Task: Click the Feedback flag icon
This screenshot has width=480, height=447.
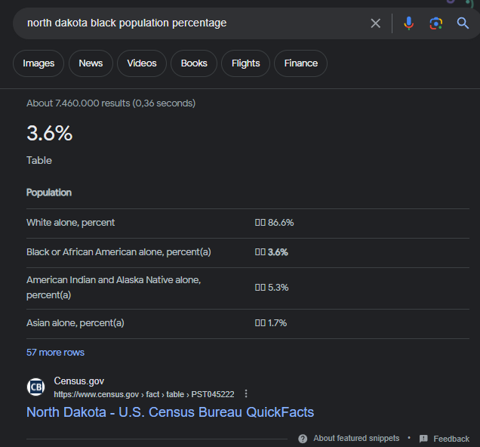Action: (x=423, y=439)
